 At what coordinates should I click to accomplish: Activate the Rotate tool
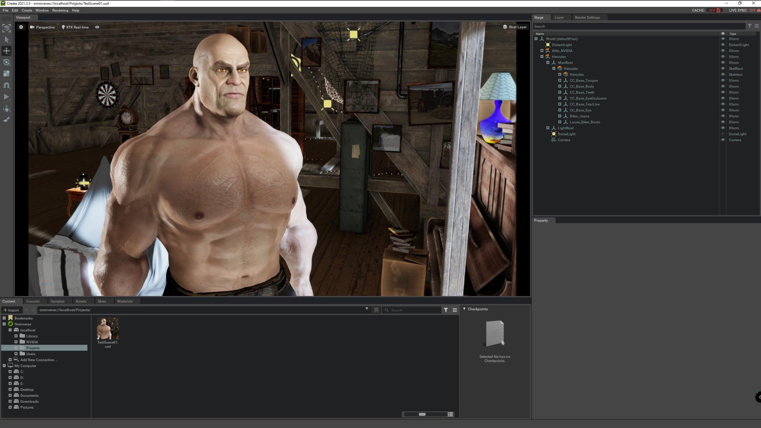pos(6,62)
